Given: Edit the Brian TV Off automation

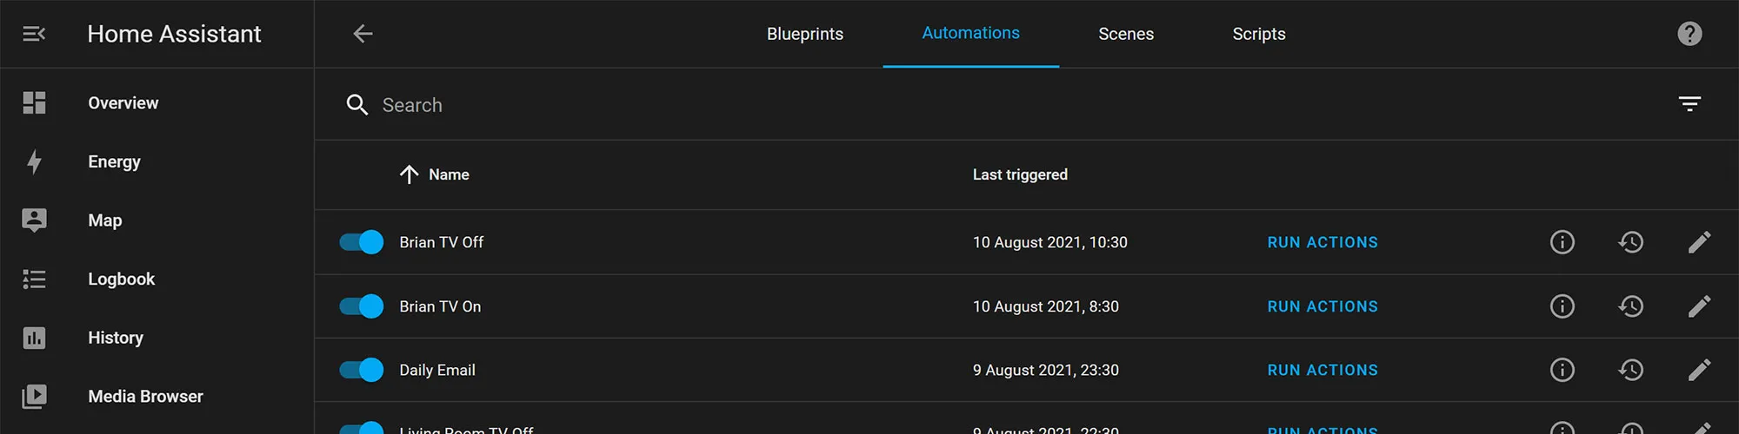Looking at the screenshot, I should [1699, 242].
